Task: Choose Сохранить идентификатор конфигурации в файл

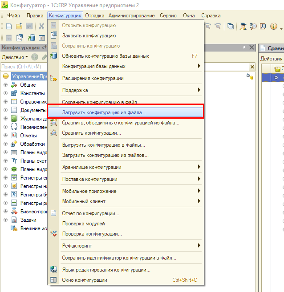Action: [126, 258]
